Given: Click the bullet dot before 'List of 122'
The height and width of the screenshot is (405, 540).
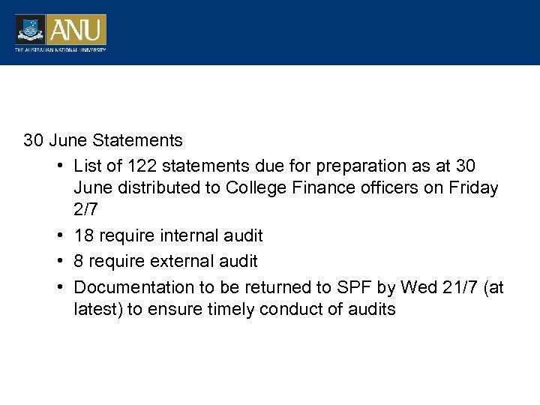Looking at the screenshot, I should [x=58, y=164].
